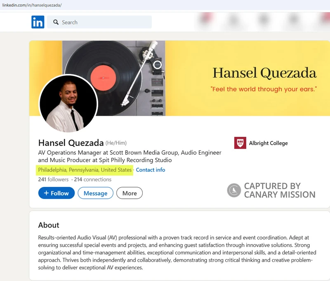
Task: Click the Albright College logo icon
Action: [240, 143]
